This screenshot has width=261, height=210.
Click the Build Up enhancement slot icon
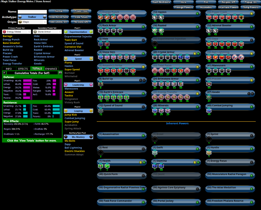[x=101, y=84]
